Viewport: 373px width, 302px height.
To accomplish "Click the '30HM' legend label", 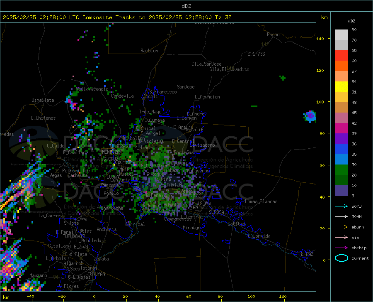I will tap(356, 217).
